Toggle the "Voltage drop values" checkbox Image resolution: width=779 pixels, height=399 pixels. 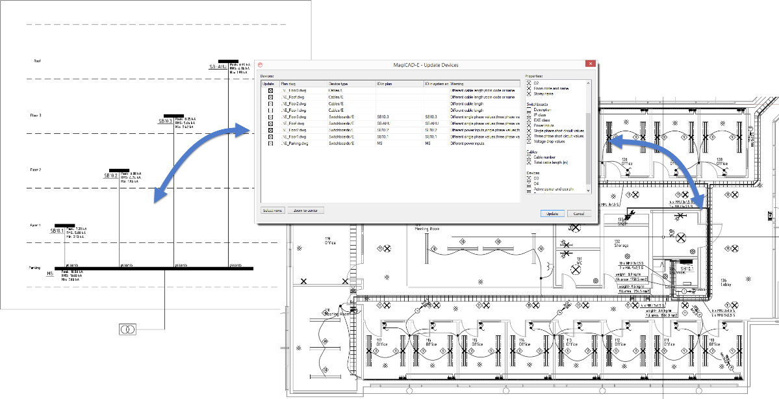(528, 142)
